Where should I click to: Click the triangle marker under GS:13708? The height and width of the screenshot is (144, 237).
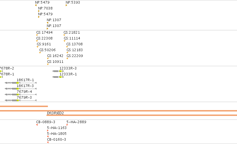tap(67, 47)
